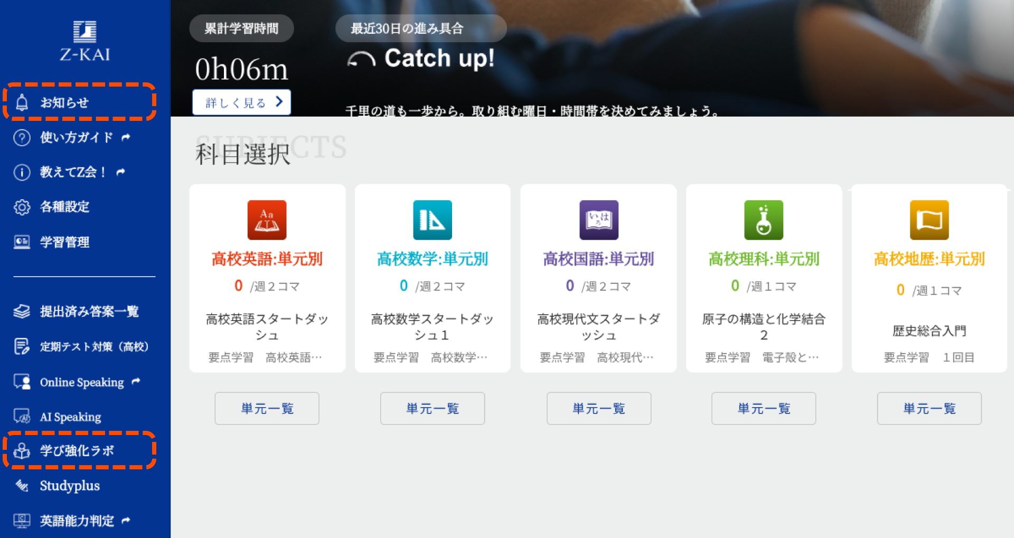Click the bell icon beside お知らせ

pyautogui.click(x=22, y=102)
